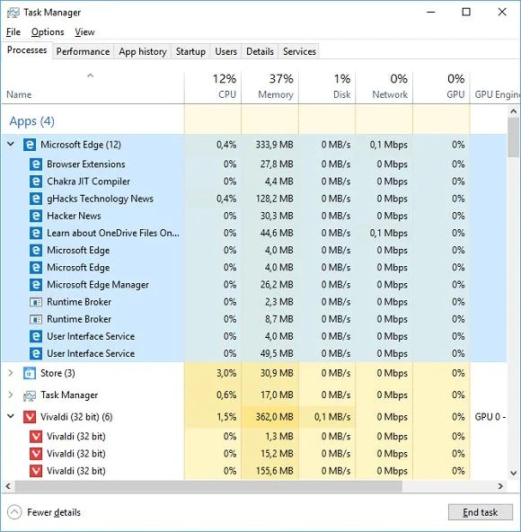Screen dimensions: 521x532
Task: Click the gHacks Technology News icon
Action: [x=36, y=199]
